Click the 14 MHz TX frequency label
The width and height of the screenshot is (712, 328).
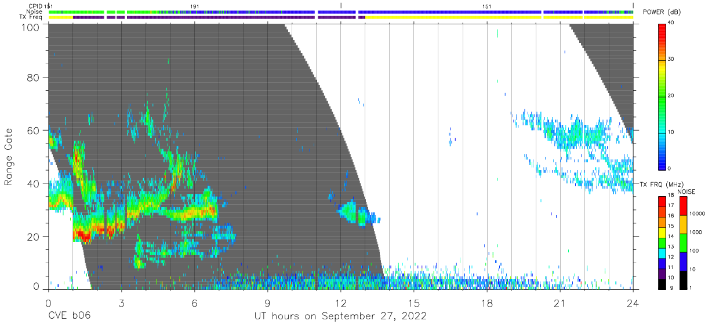coord(671,237)
